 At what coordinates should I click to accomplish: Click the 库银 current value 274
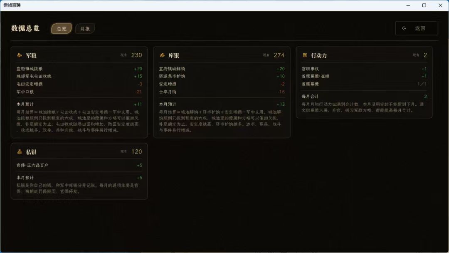tap(279, 55)
